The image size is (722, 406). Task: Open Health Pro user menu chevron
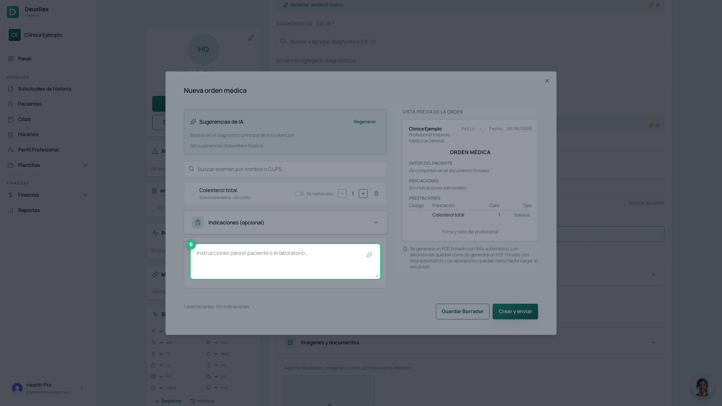pyautogui.click(x=81, y=388)
